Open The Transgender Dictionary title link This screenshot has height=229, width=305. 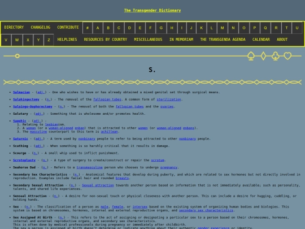tap(152, 10)
